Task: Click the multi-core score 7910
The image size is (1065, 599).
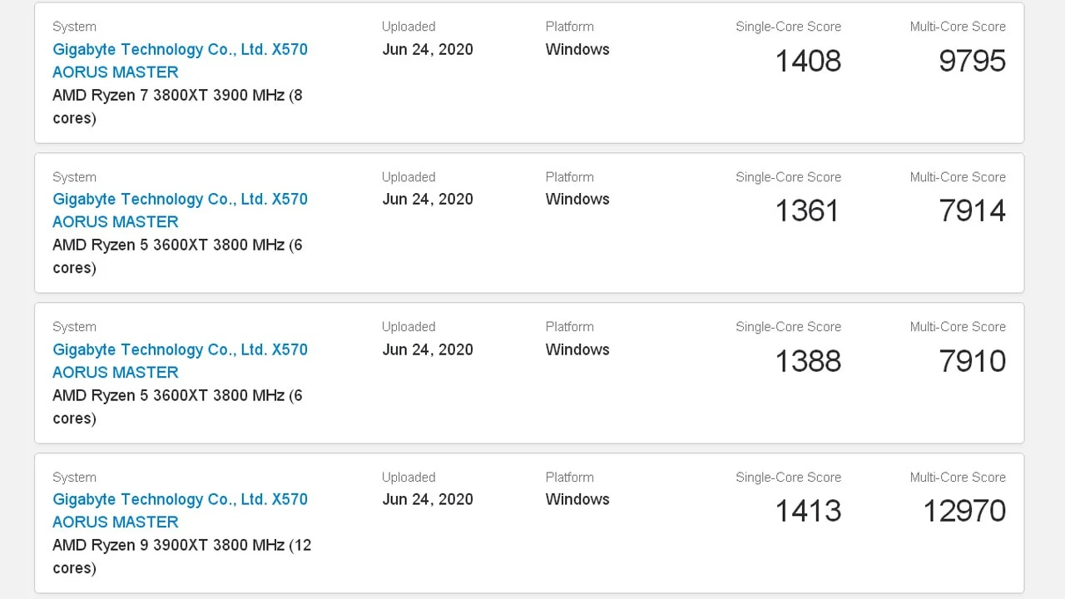Action: [x=972, y=361]
